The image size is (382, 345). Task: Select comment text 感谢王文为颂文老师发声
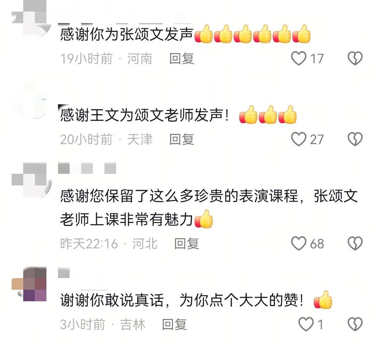[144, 115]
